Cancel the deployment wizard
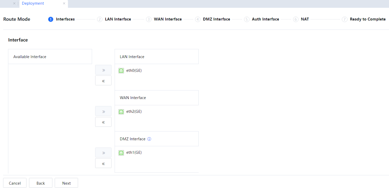Screen dimensions: 389x188 tap(15, 183)
